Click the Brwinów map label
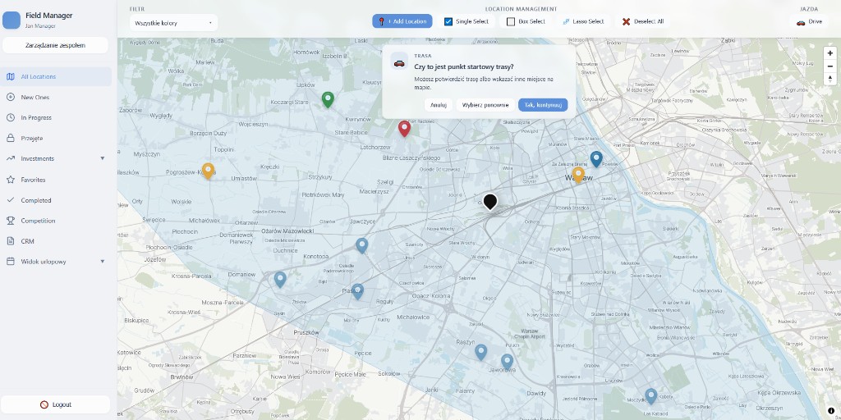841x420 pixels. click(x=182, y=377)
